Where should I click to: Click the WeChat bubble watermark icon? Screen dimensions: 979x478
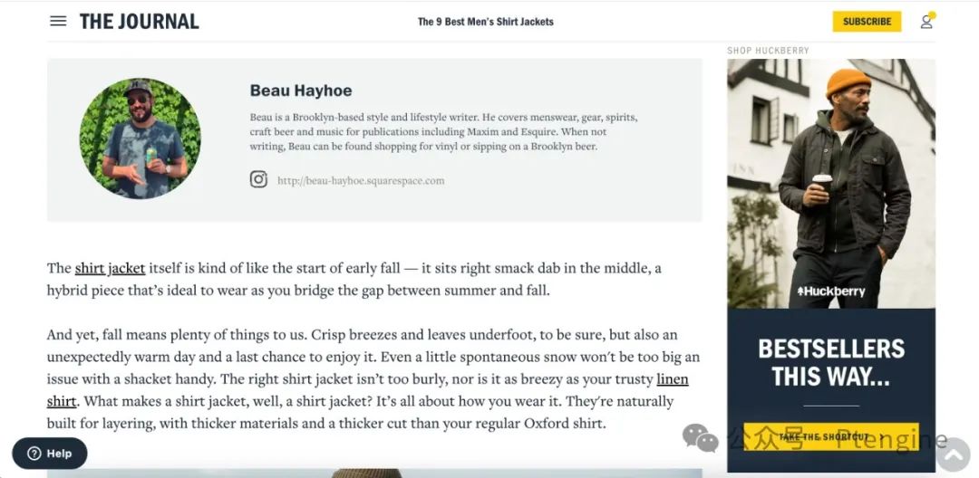click(700, 438)
